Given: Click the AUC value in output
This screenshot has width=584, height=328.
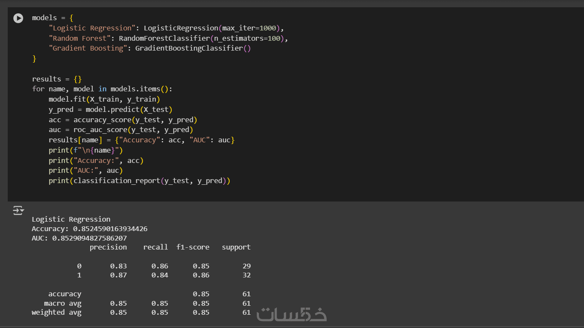Looking at the screenshot, I should [x=89, y=238].
